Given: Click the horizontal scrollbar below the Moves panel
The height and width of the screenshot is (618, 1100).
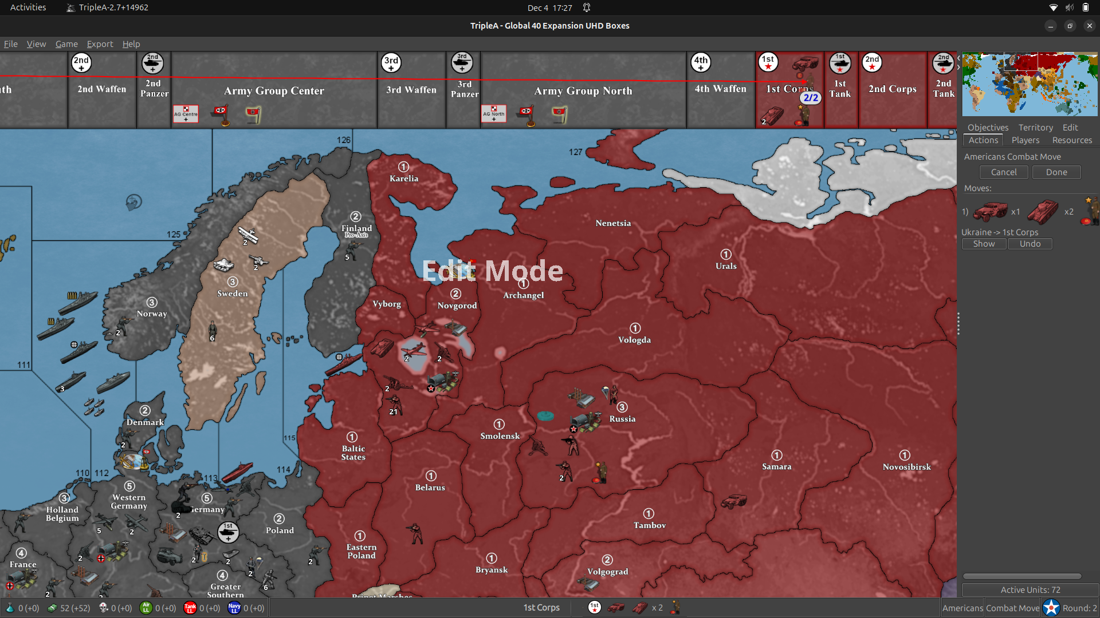Looking at the screenshot, I should [1023, 576].
